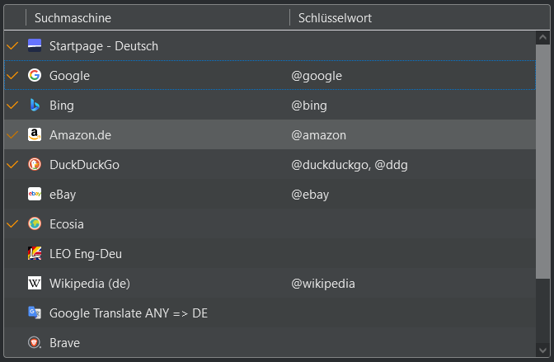Viewport: 554px width, 362px height.
Task: Click the Brave lion icon
Action: tap(35, 342)
